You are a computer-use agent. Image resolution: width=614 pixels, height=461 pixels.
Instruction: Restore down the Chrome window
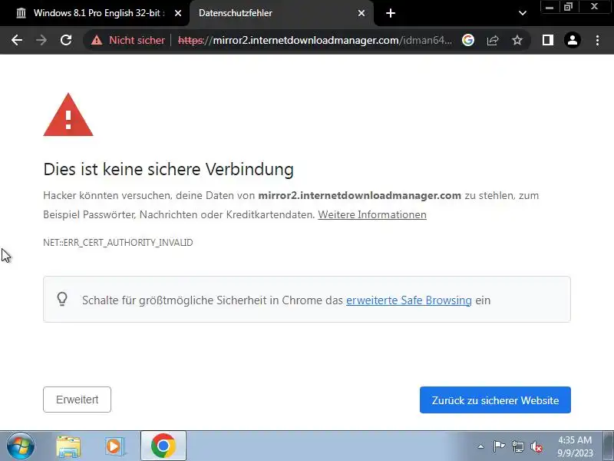(568, 7)
